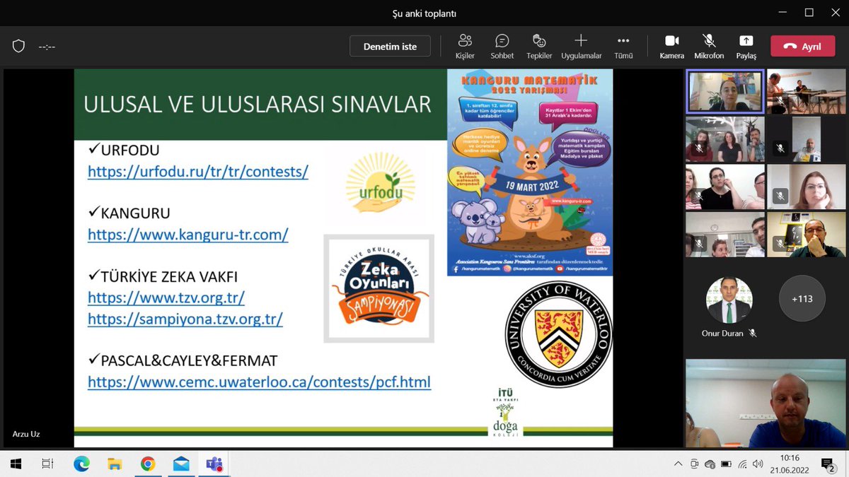Open Task View in the taskbar

(47, 464)
